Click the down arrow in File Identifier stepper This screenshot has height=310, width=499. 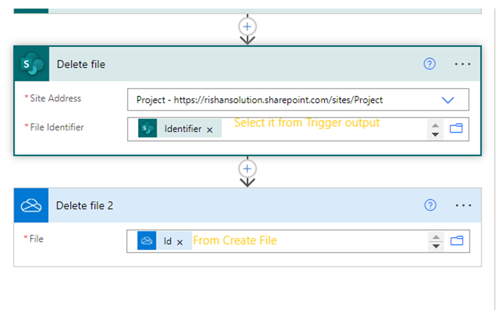(435, 134)
